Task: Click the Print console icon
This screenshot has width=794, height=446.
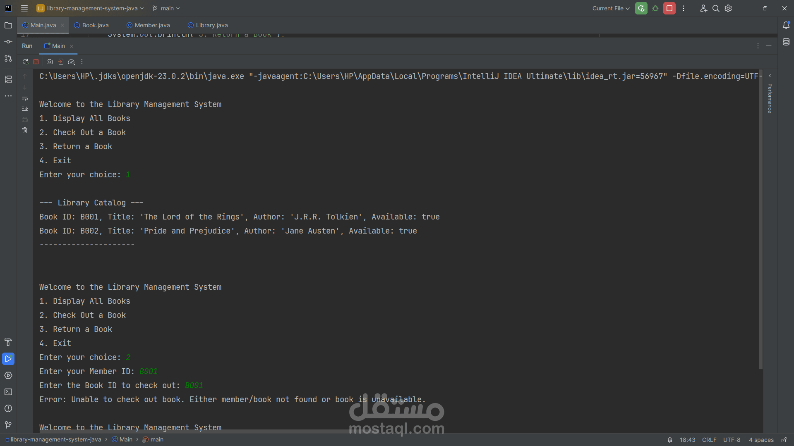Action: 25,119
